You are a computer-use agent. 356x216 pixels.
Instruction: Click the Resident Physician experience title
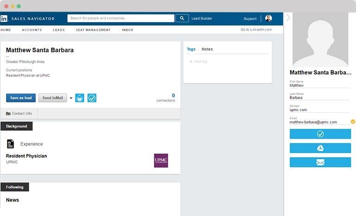26,156
